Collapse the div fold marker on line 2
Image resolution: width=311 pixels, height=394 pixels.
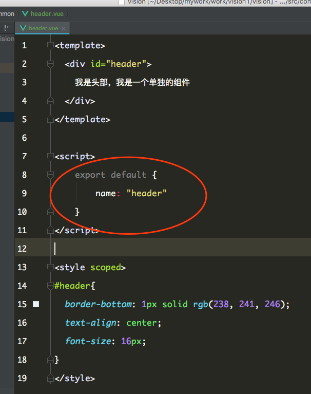(50, 64)
